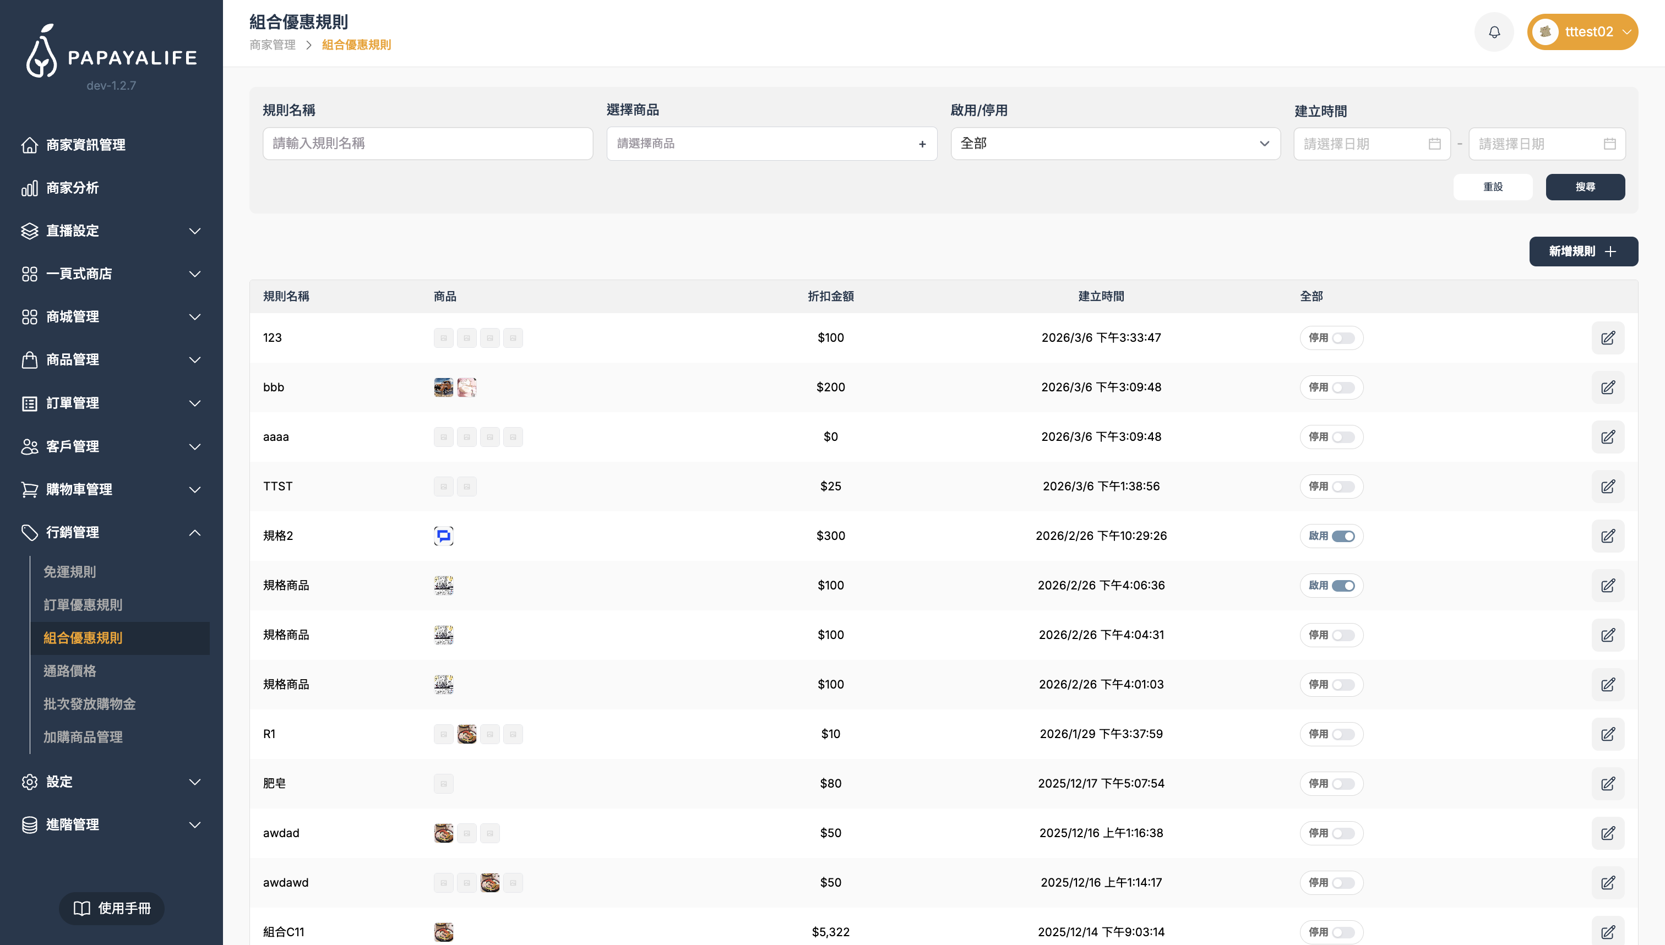This screenshot has width=1665, height=945.
Task: Toggle status switch for rule R1
Action: click(x=1343, y=734)
